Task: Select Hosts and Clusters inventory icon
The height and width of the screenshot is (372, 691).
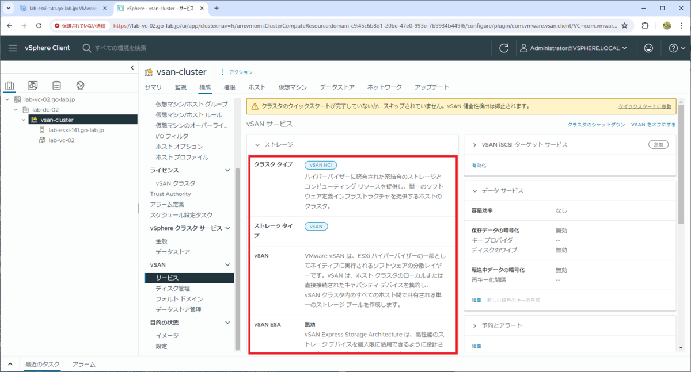Action: tap(9, 86)
